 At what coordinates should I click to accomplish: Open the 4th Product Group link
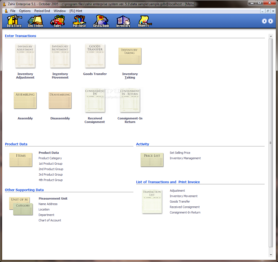click(51, 180)
